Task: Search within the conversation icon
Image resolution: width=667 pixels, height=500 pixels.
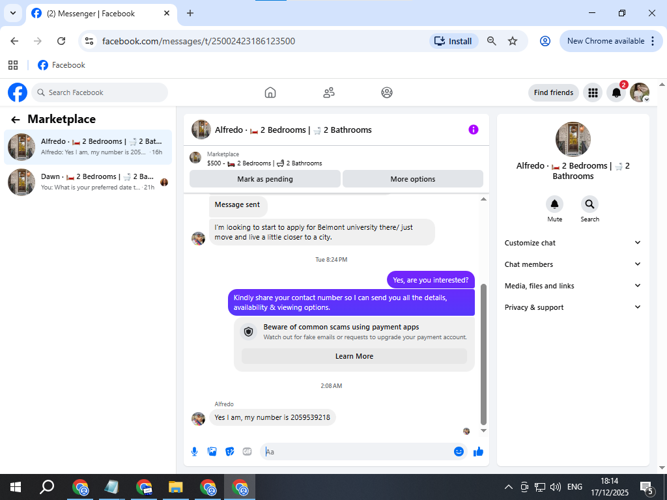Action: 589,204
